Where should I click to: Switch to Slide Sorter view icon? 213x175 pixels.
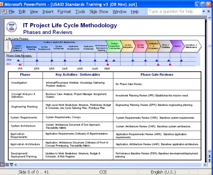point(7,165)
